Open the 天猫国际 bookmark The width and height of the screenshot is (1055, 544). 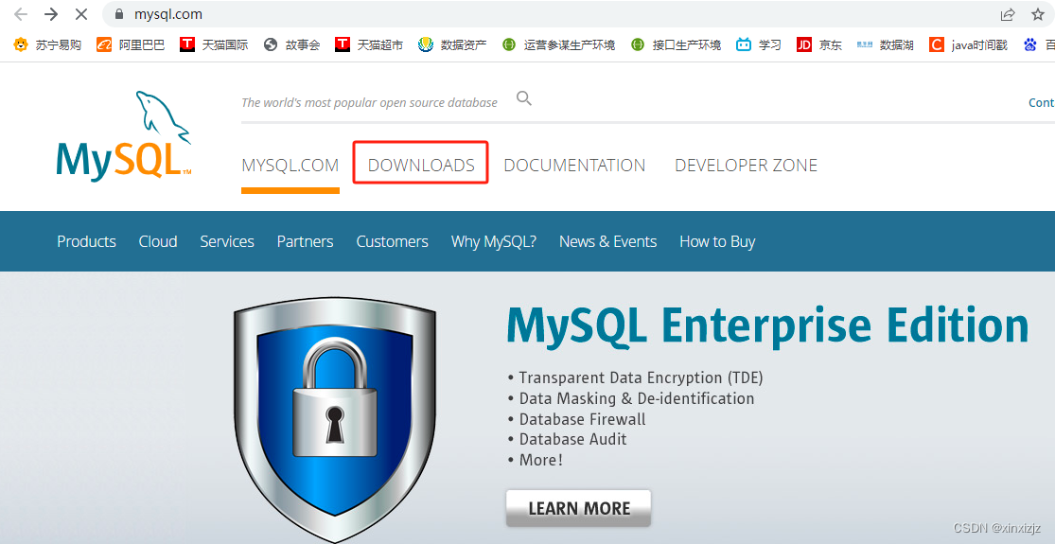(x=214, y=45)
